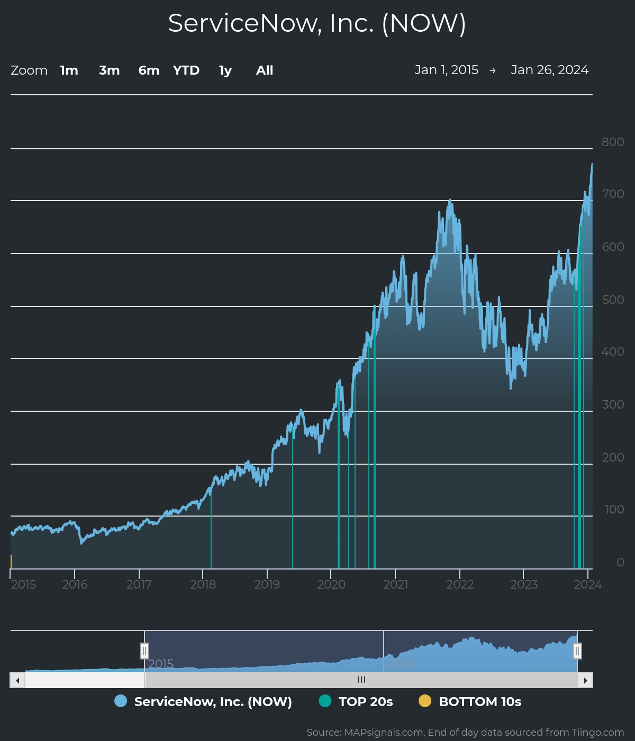Select the 1m zoom range
This screenshot has width=635, height=741.
[x=69, y=70]
